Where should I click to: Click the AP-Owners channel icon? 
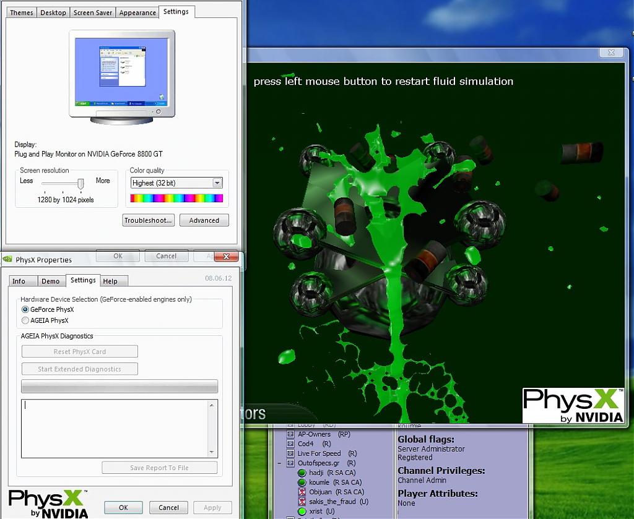tap(290, 434)
